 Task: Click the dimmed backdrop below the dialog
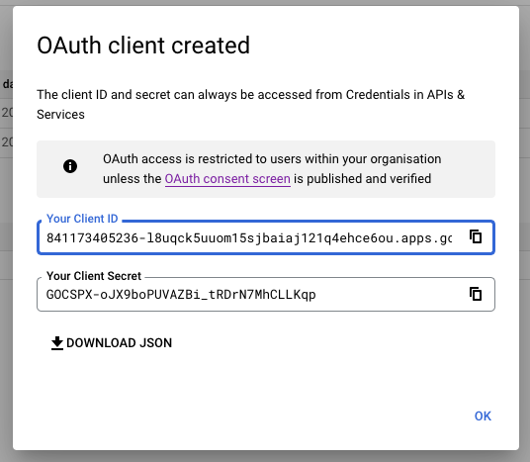[x=265, y=457]
